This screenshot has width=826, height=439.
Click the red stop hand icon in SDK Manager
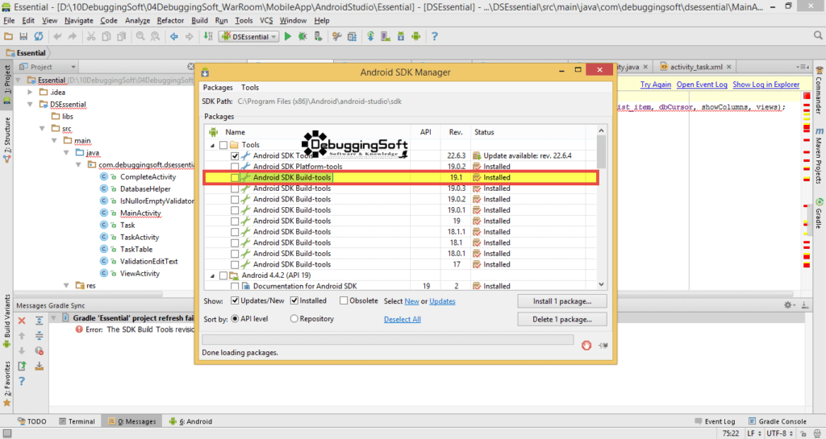tap(586, 345)
